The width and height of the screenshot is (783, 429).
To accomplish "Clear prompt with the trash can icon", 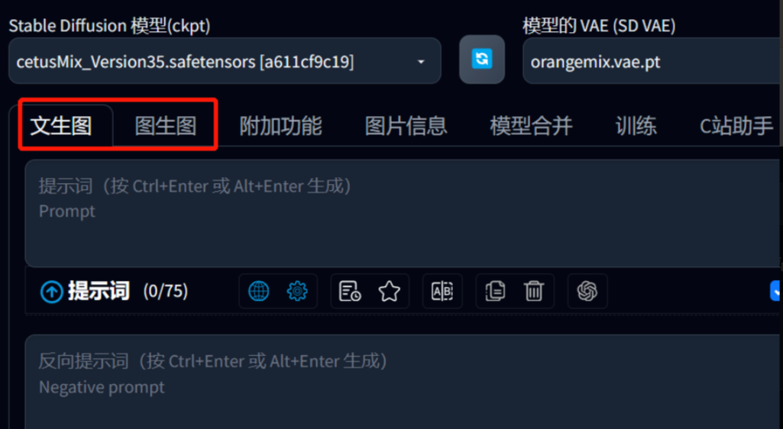I will tap(534, 292).
